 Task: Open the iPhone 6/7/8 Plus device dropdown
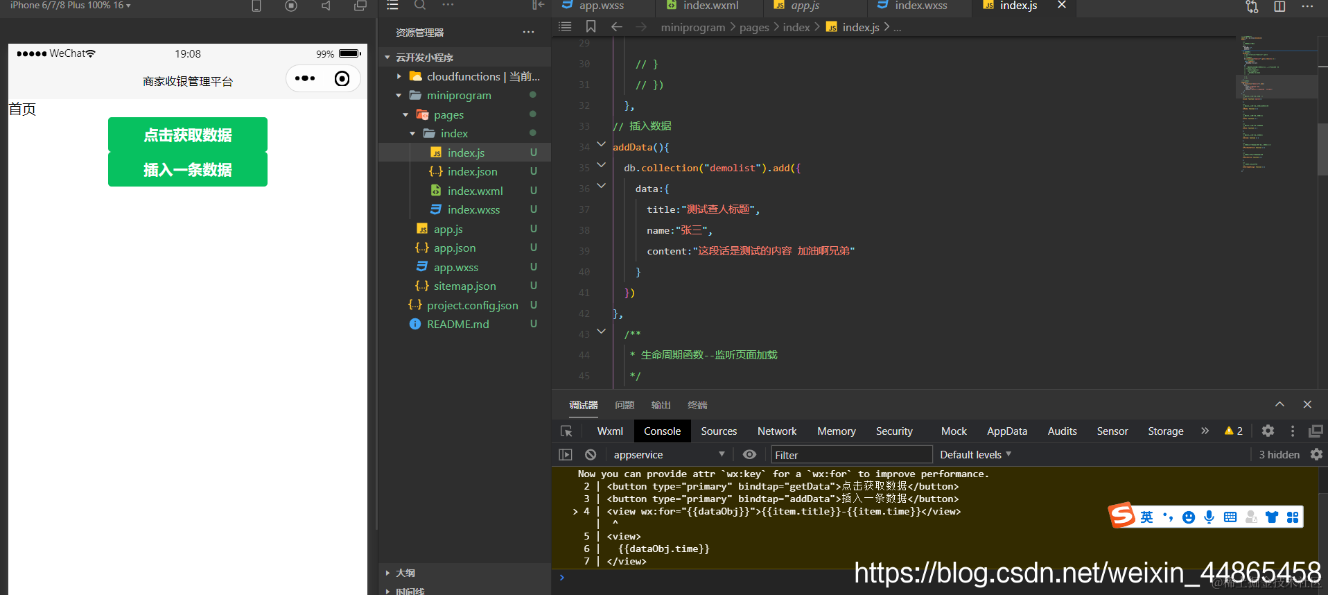pyautogui.click(x=70, y=5)
